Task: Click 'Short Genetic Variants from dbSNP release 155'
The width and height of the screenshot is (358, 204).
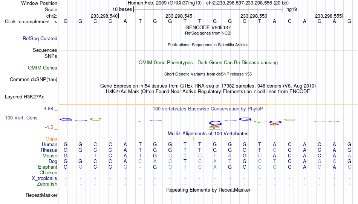Action: click(208, 74)
